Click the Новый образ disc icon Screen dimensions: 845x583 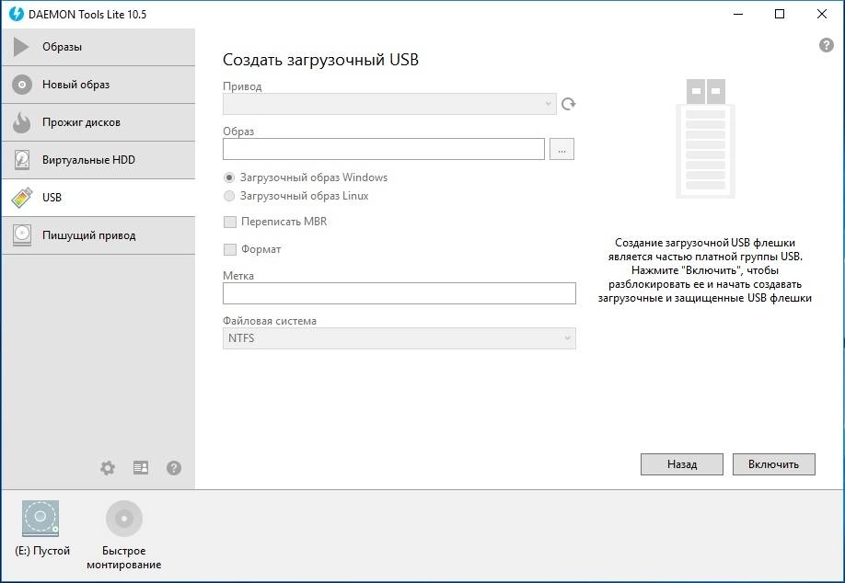[x=22, y=85]
